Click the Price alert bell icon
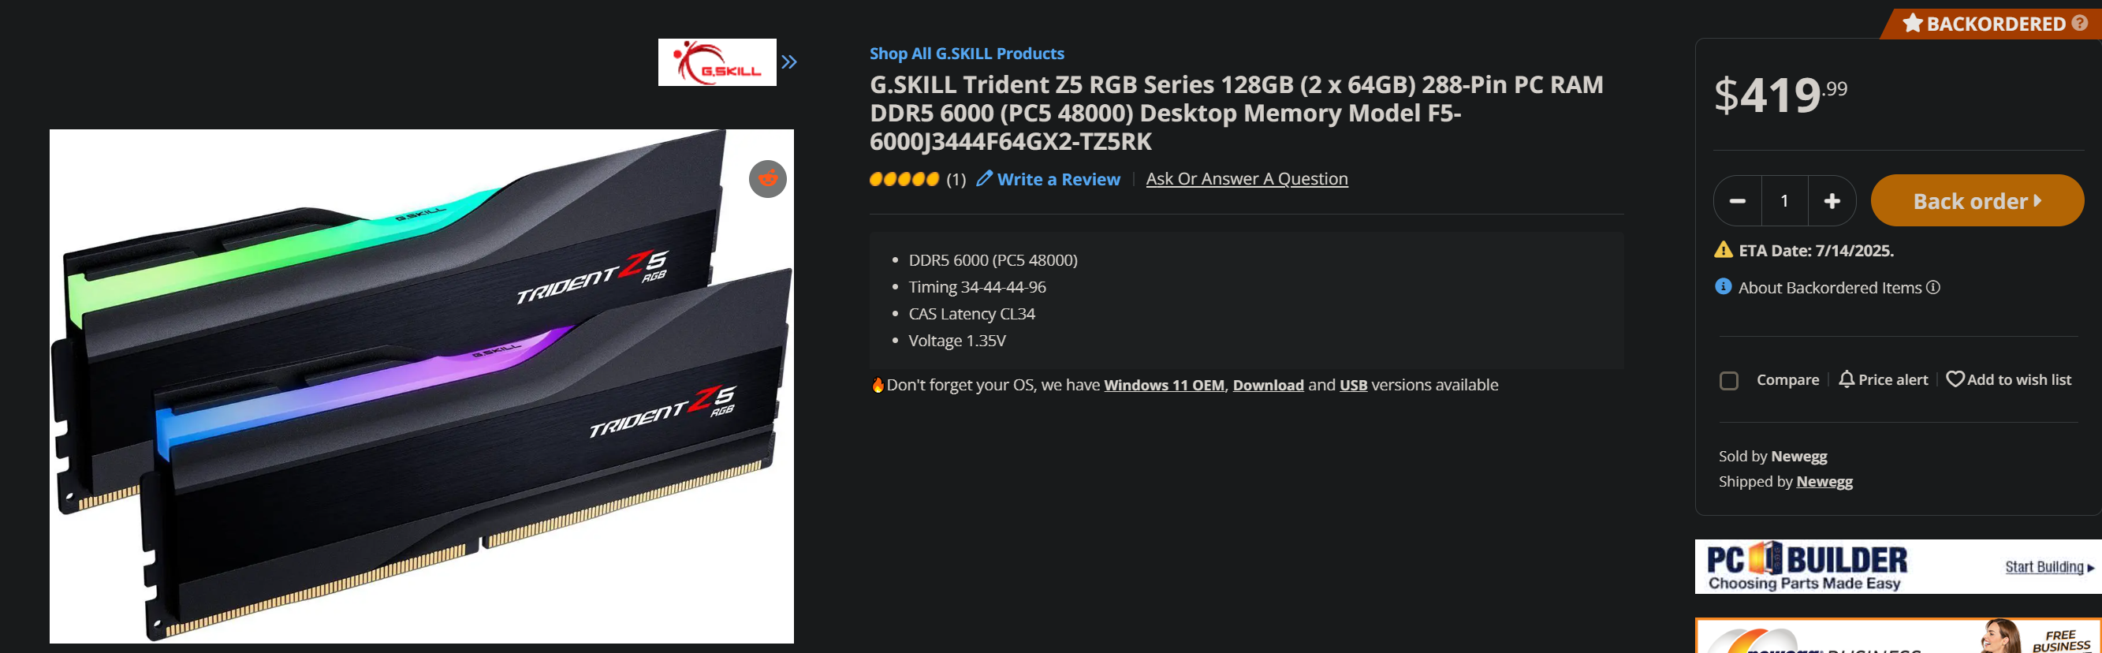This screenshot has height=653, width=2102. [1846, 379]
